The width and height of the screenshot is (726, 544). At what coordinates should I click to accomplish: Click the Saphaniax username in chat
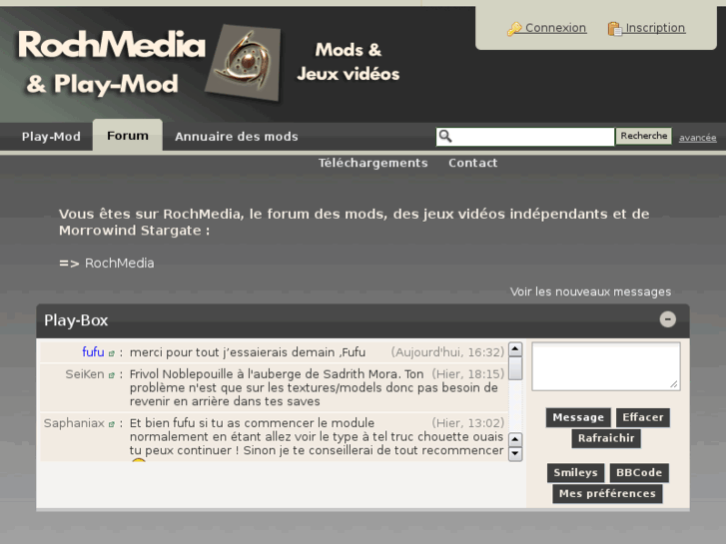pyautogui.click(x=74, y=423)
